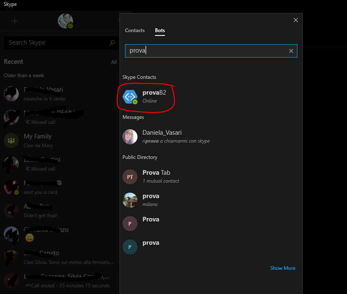
Task: Open the All filter next to Recent
Action: pos(114,62)
